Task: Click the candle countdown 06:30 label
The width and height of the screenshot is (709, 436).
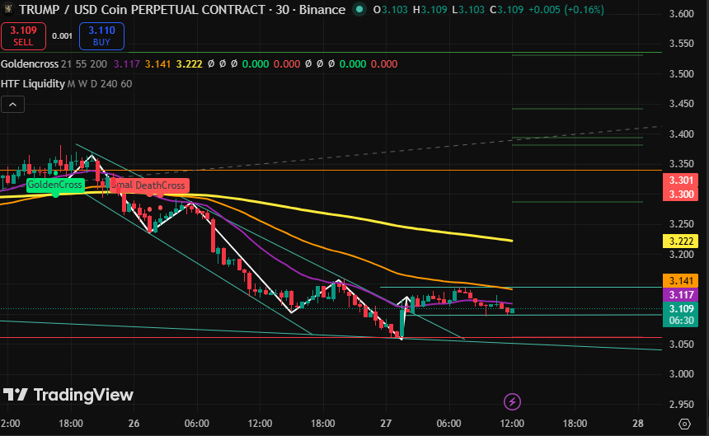Action: pos(680,321)
